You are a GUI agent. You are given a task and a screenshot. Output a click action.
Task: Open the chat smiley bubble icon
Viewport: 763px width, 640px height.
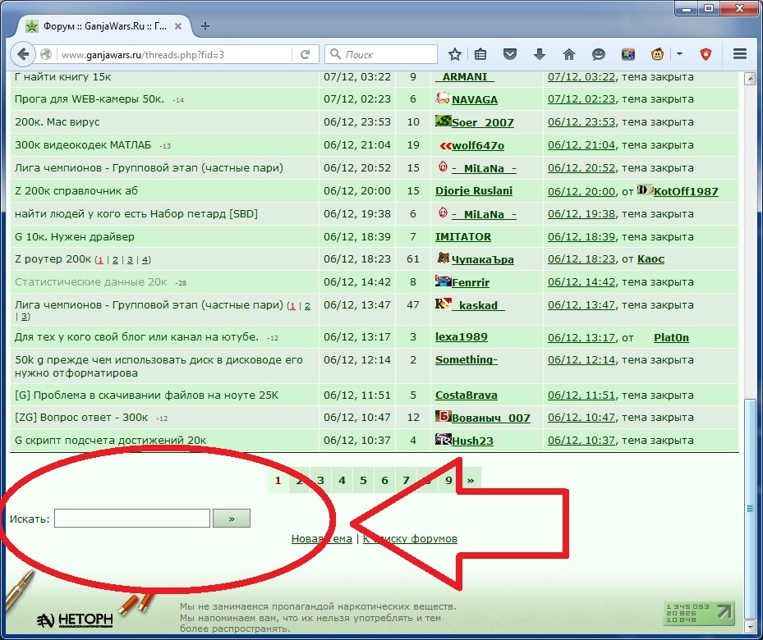598,54
